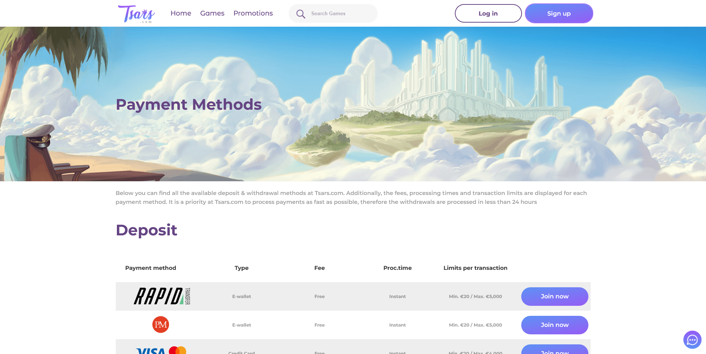
Task: Click the Deposit section heading
Action: (x=147, y=231)
